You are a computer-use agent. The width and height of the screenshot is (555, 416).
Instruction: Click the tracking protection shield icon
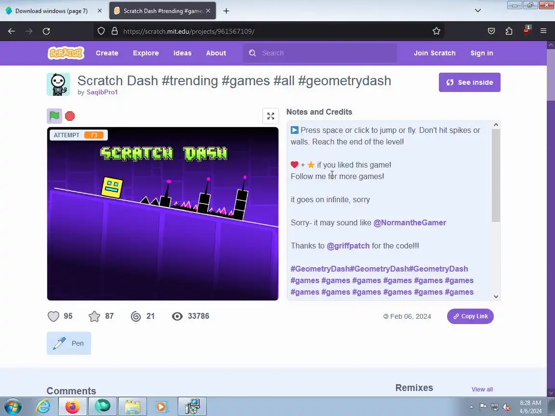(101, 31)
